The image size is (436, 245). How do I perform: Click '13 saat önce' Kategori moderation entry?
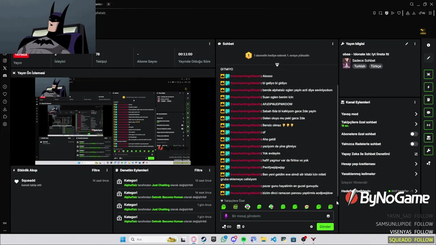click(x=164, y=183)
